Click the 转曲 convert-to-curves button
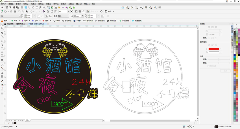240x129 pixels. tap(56, 21)
